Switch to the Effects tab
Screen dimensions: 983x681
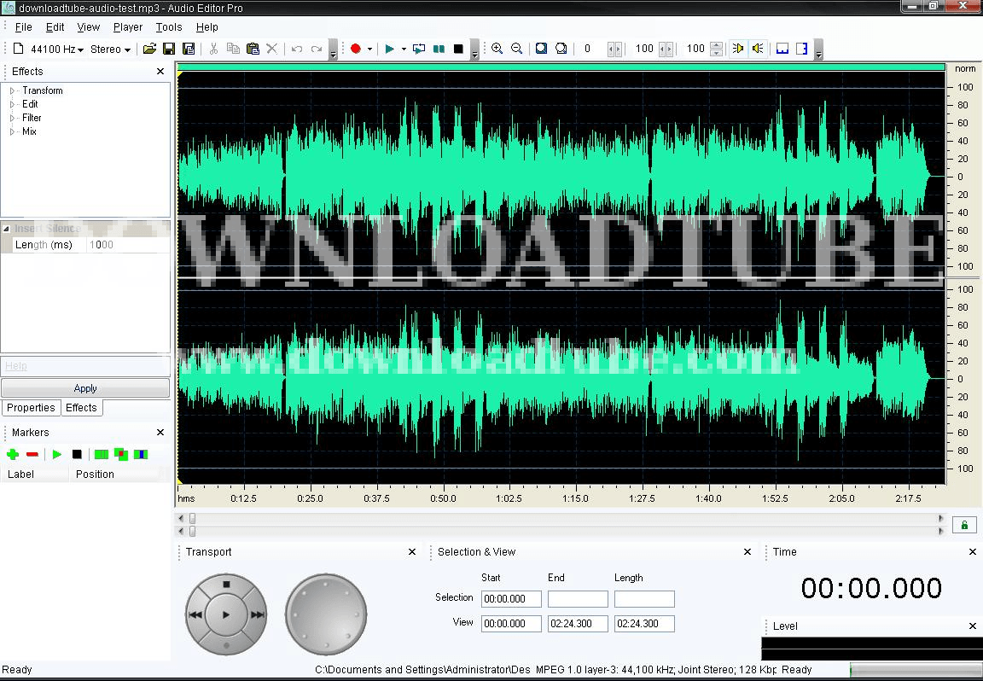pos(82,408)
